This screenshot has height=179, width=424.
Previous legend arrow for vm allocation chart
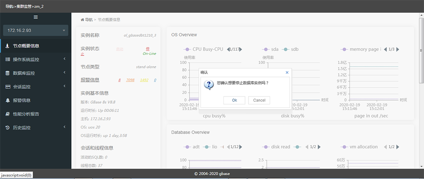[x=385, y=147]
